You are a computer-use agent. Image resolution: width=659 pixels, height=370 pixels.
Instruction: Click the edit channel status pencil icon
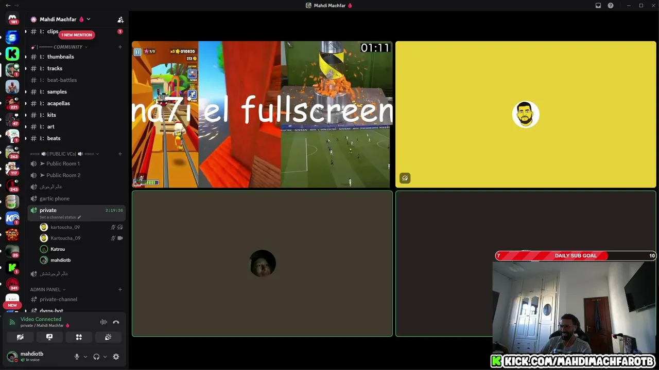79,217
